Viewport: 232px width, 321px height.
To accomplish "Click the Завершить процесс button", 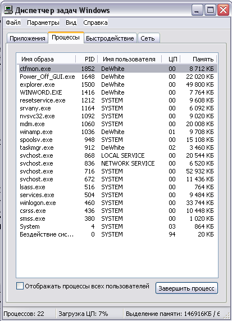I will [186, 288].
